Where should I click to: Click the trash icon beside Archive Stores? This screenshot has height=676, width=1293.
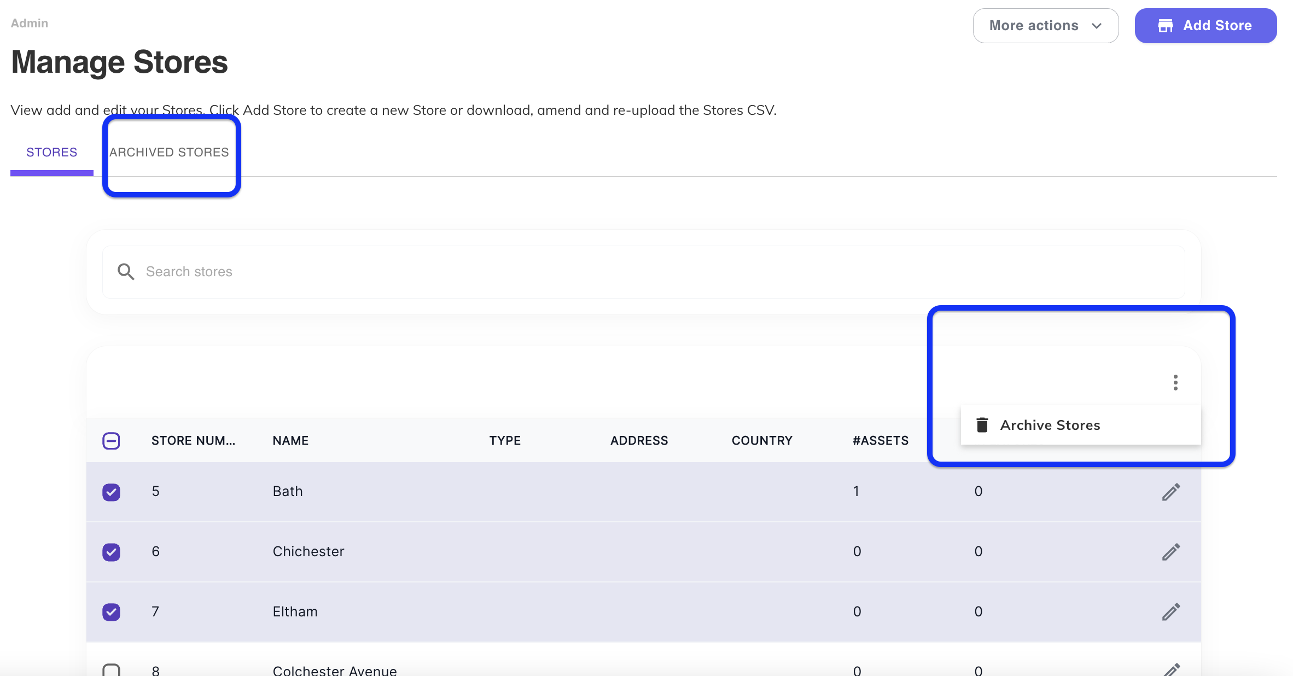pos(982,425)
